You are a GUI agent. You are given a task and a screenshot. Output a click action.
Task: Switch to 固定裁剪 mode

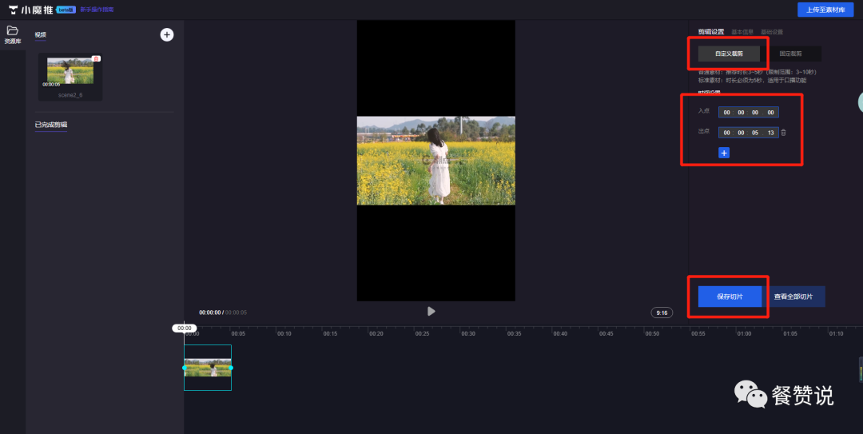pyautogui.click(x=790, y=54)
